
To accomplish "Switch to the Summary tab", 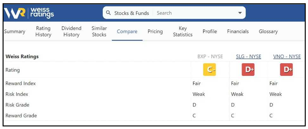I will point(15,32).
